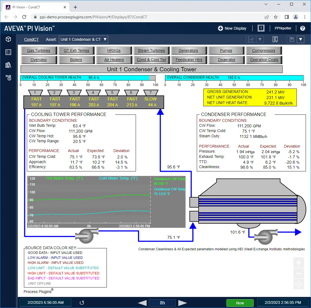Step the time range forward

tap(182, 303)
